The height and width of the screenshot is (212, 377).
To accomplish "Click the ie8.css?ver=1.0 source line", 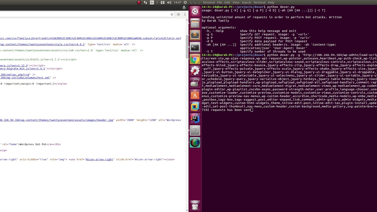I will click(x=72, y=50).
